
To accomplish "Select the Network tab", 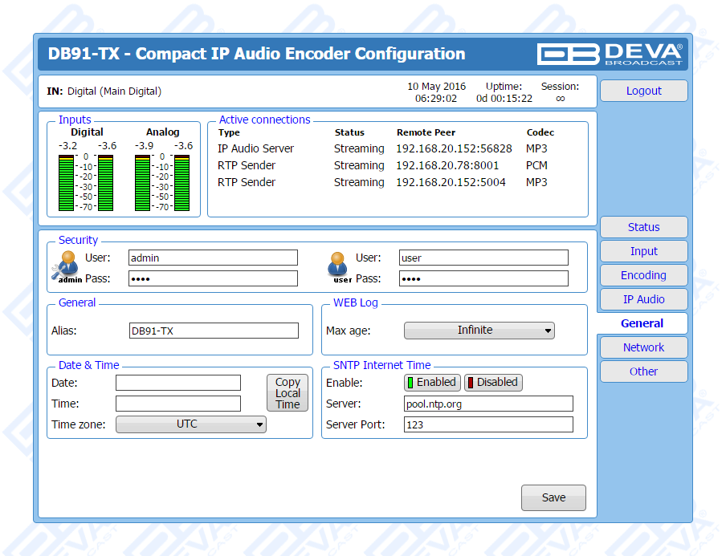I will pos(643,347).
